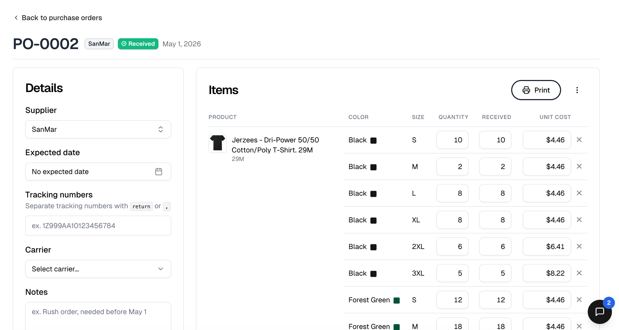Edit quantity for Black size L
Viewport: 619px width, 330px height.
click(452, 193)
